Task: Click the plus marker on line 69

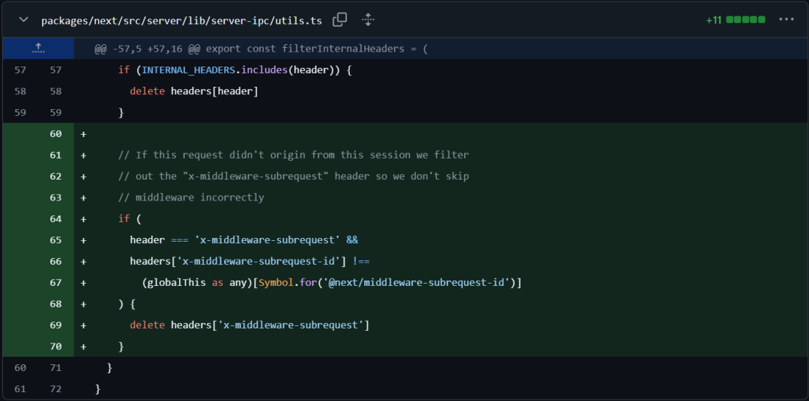Action: [x=83, y=325]
